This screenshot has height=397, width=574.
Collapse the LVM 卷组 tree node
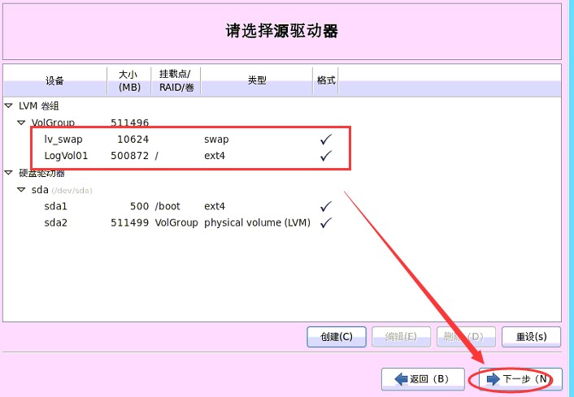(8, 106)
